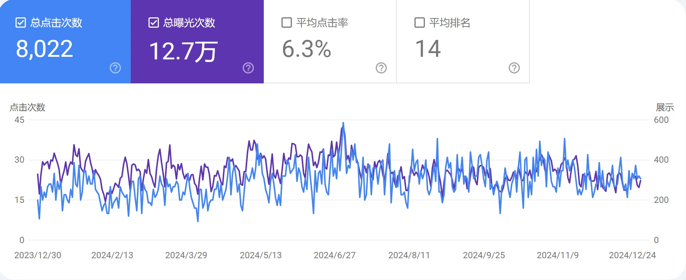
Task: Click the 2024/12/24 date label
Action: [632, 255]
